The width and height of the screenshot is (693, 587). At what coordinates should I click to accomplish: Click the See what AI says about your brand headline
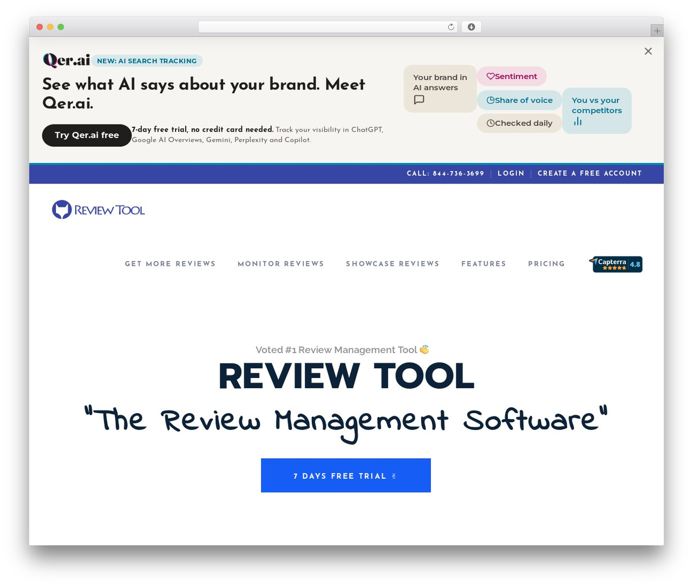click(204, 93)
